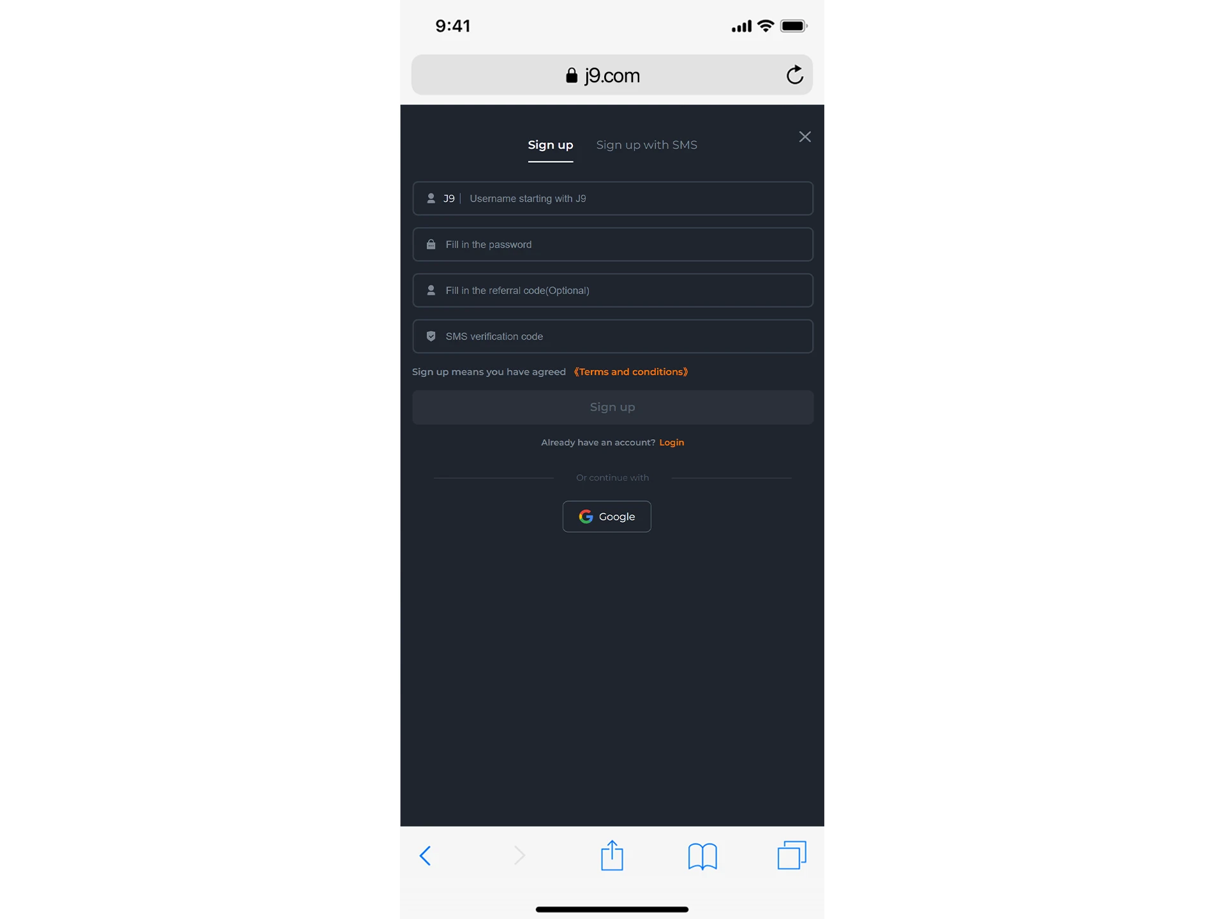Select the Sign up with SMS tab

(x=646, y=145)
